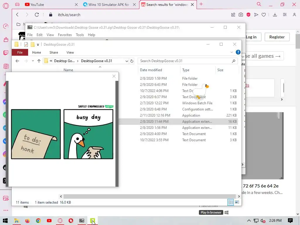Open Explorer address bar history dropdown

pos(127,61)
